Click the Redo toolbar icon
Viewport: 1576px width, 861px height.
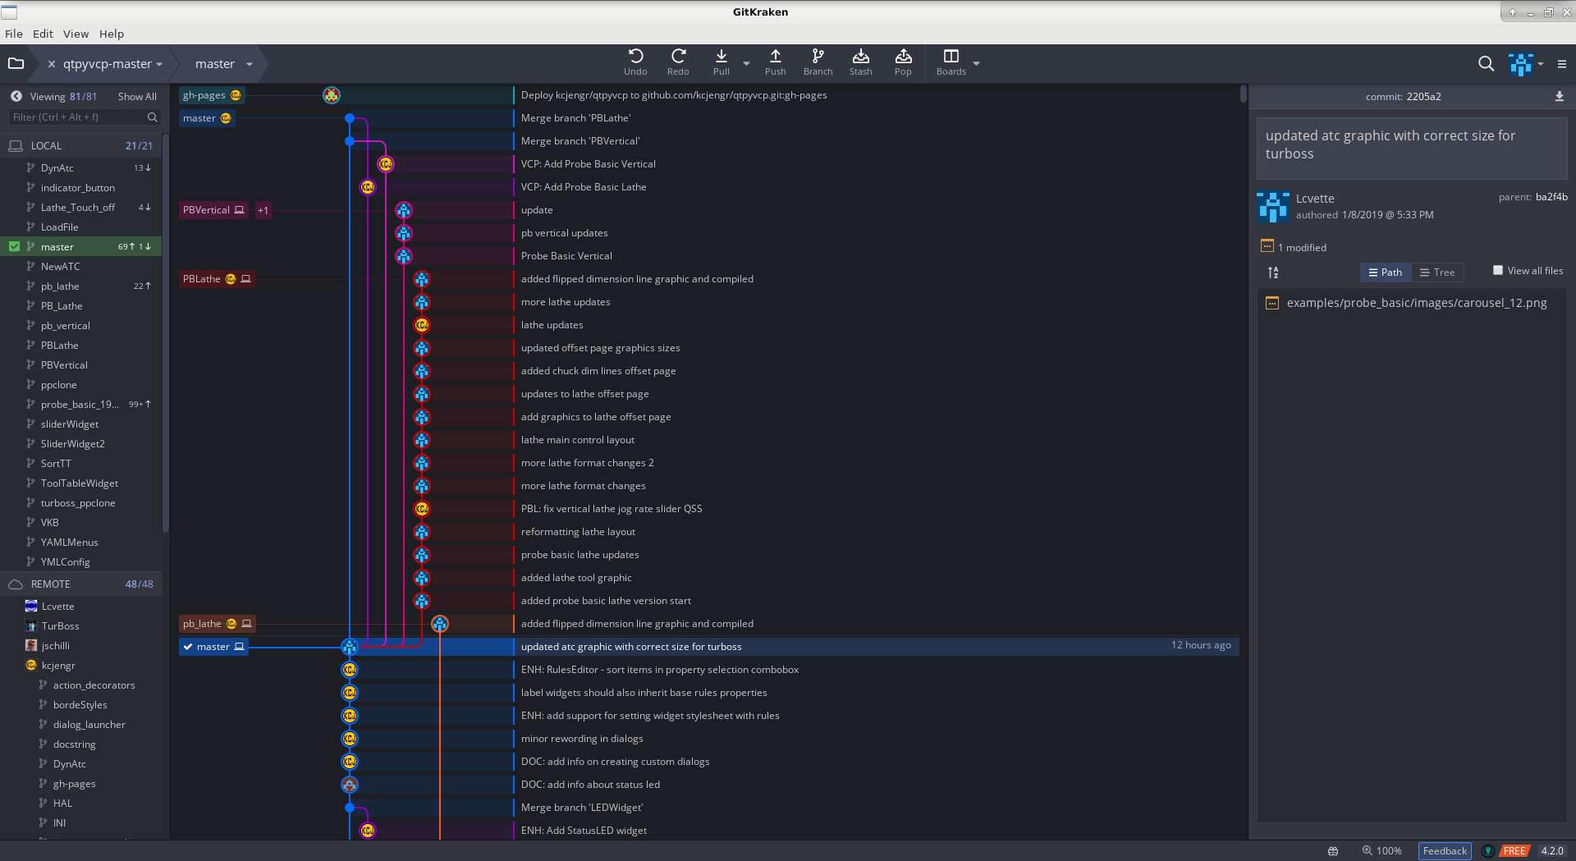click(678, 62)
